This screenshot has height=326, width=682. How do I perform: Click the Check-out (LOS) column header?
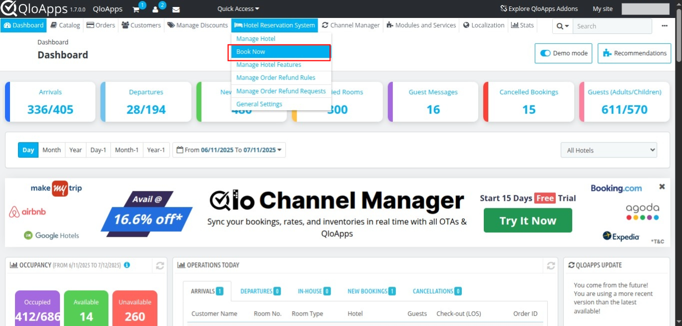click(458, 314)
